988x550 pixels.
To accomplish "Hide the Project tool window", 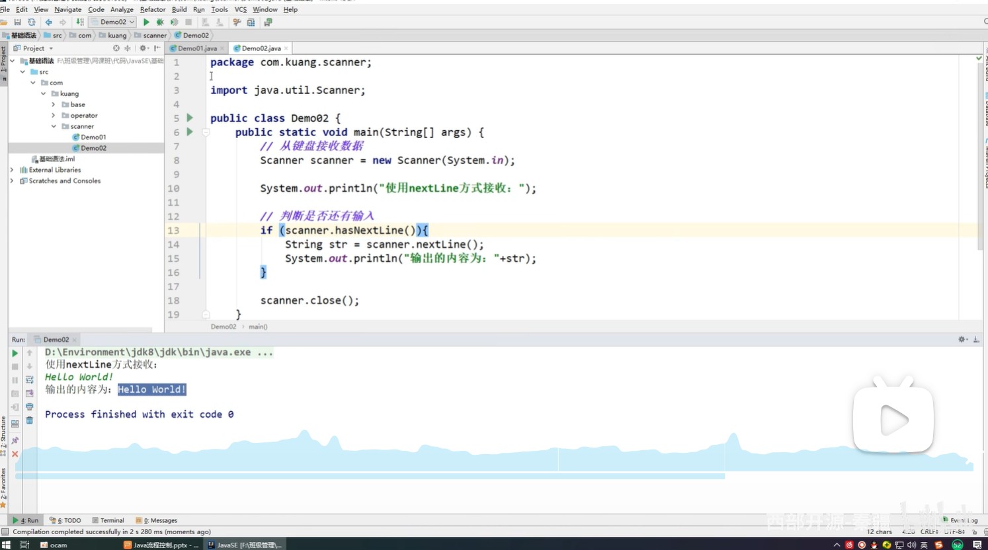I will pyautogui.click(x=157, y=48).
